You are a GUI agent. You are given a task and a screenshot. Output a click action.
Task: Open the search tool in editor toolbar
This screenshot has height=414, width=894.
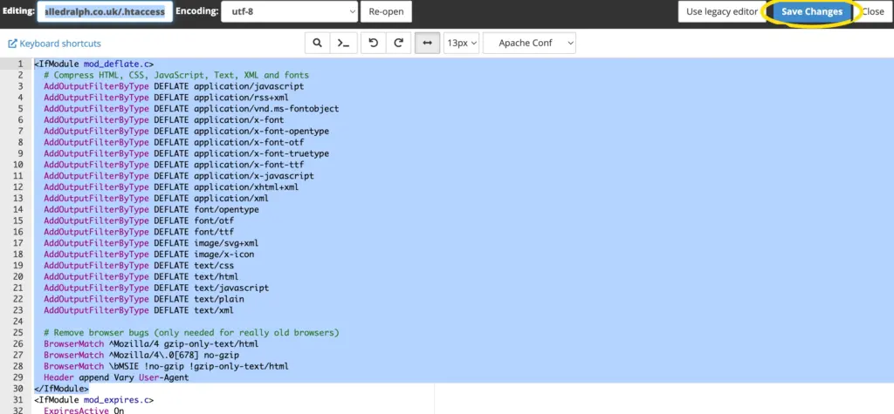click(x=317, y=43)
